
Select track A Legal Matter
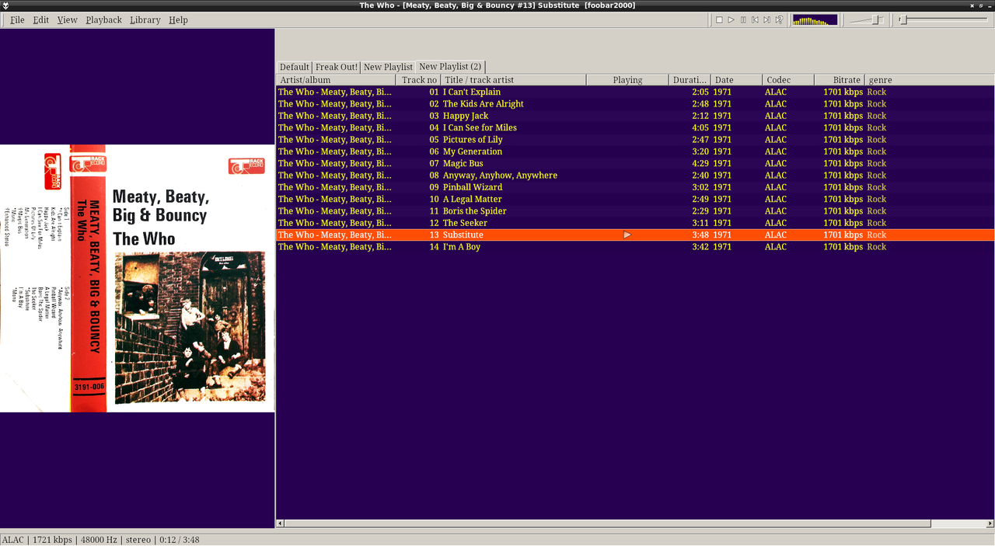point(635,199)
